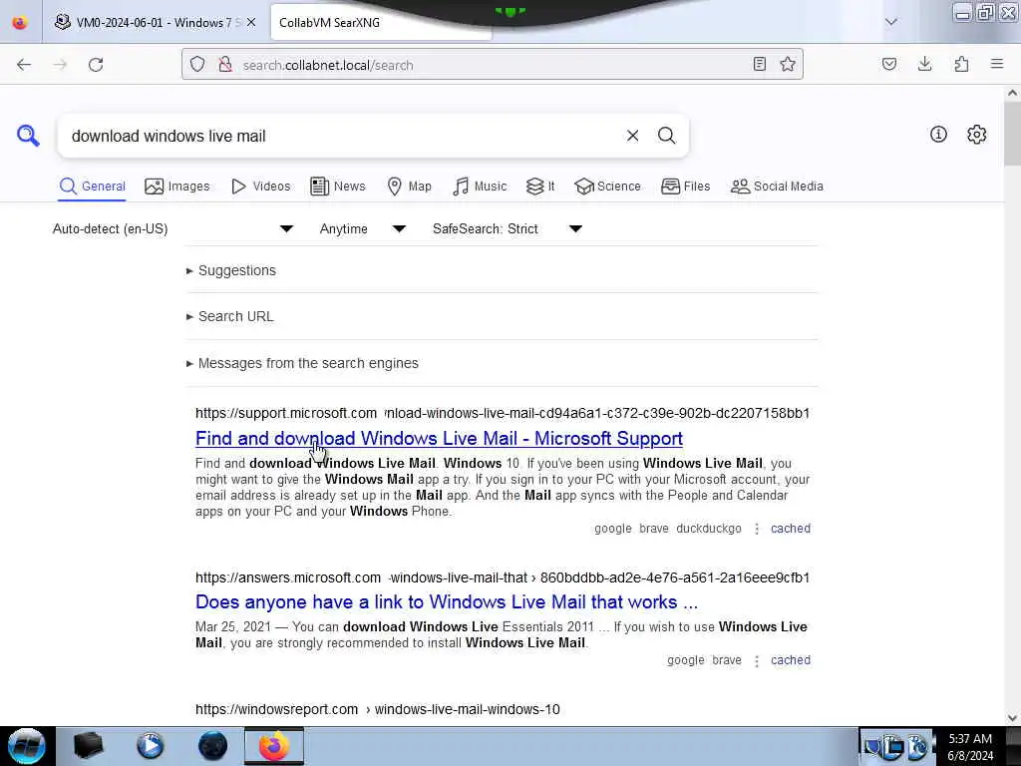Click the page scrollbar thumb
This screenshot has width=1021, height=766.
1012,134
